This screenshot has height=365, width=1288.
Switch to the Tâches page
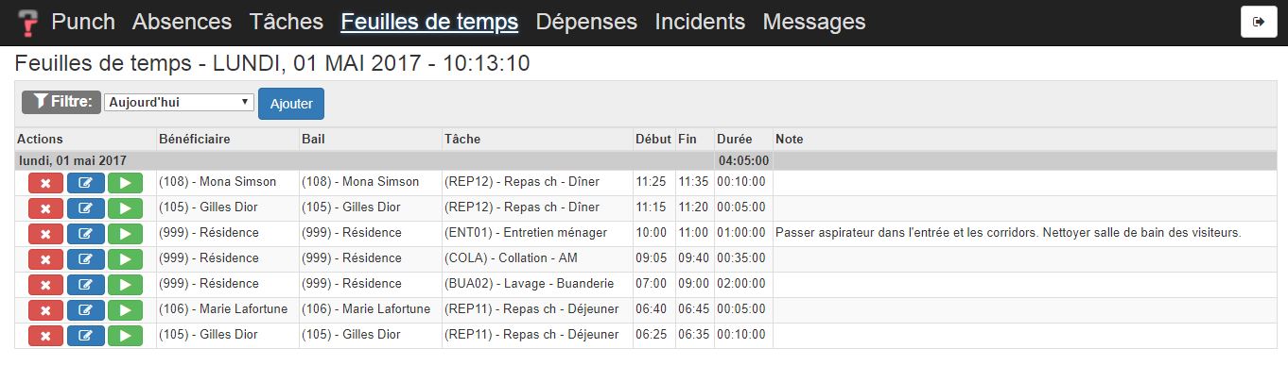[286, 22]
